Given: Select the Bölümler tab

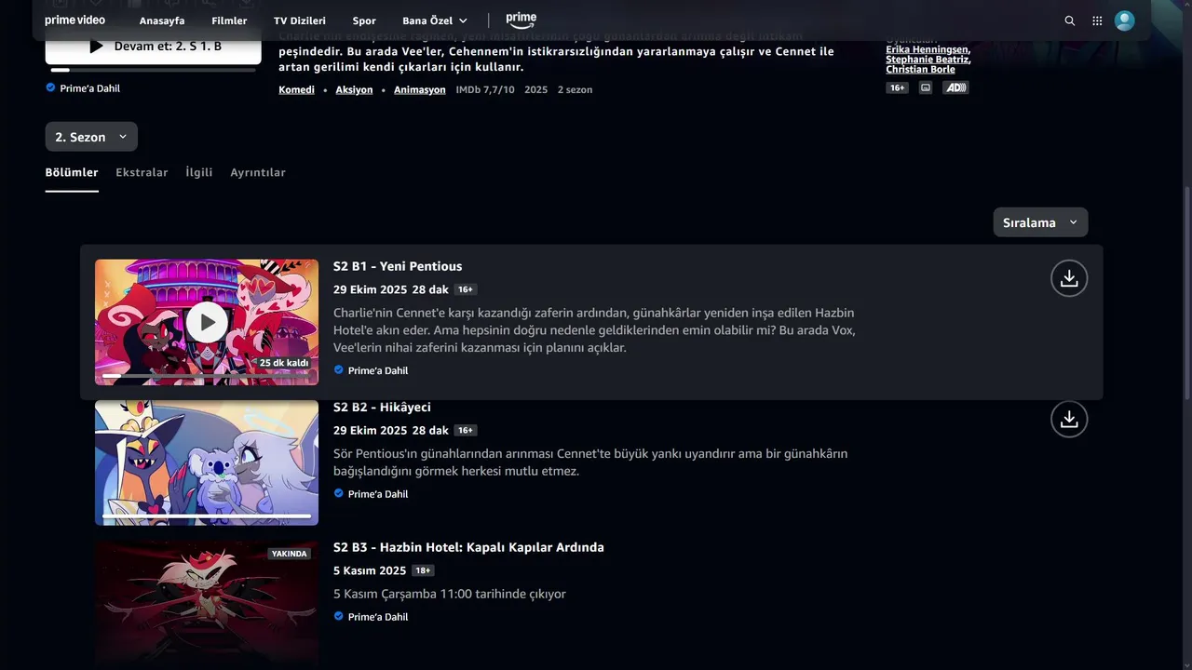Looking at the screenshot, I should pos(72,172).
